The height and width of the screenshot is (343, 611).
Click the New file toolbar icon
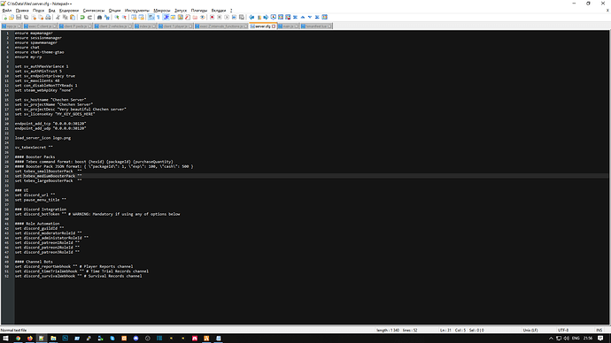click(4, 17)
